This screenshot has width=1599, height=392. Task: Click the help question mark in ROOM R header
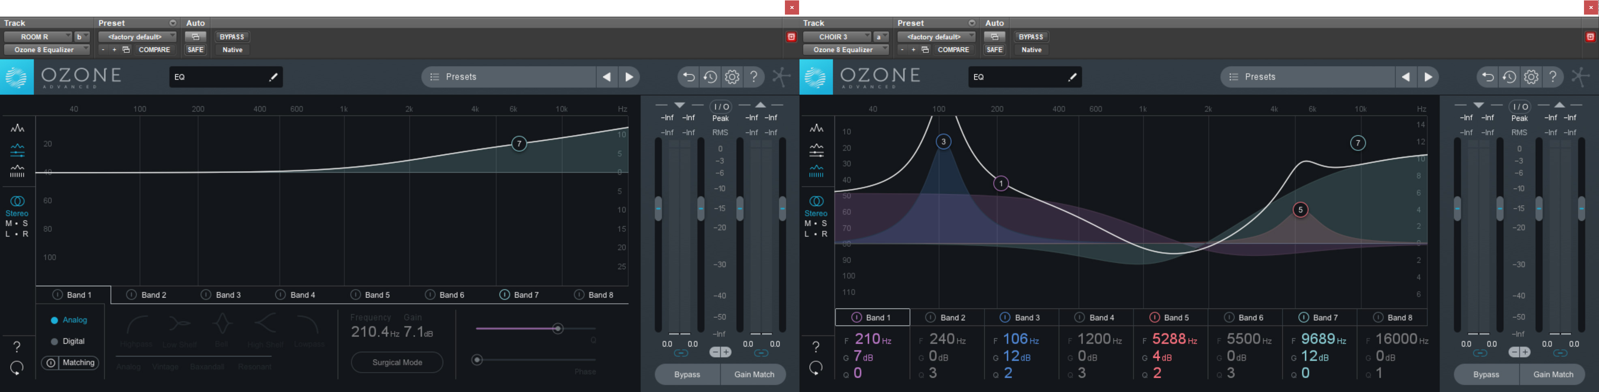point(754,77)
